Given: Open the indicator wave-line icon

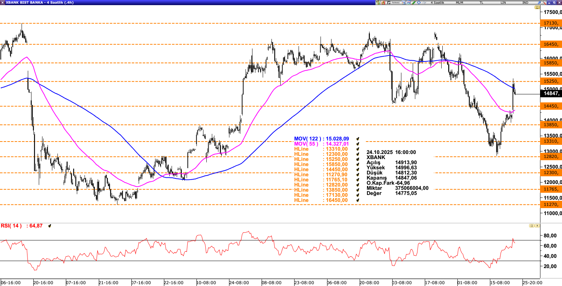Looking at the screenshot, I should pos(424,3).
